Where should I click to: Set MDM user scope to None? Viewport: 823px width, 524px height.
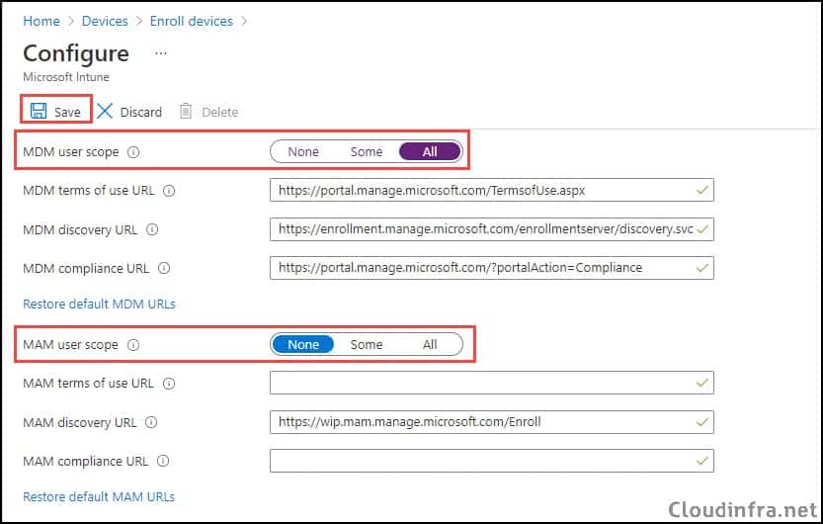click(303, 151)
